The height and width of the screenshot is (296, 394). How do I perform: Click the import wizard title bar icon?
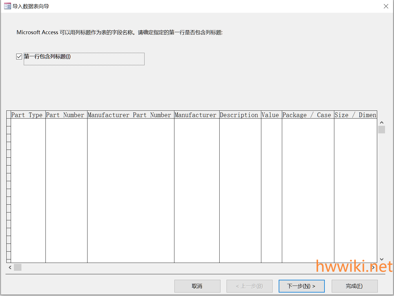click(7, 6)
